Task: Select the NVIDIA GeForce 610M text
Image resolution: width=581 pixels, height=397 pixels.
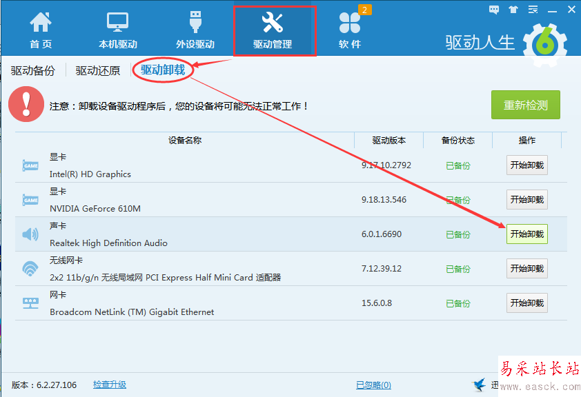Action: pyautogui.click(x=95, y=209)
